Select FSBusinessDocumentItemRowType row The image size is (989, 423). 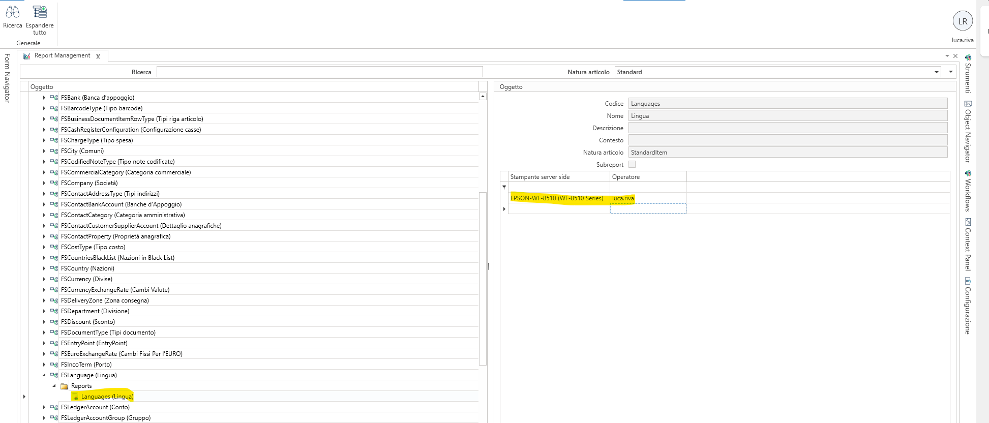[x=132, y=119]
